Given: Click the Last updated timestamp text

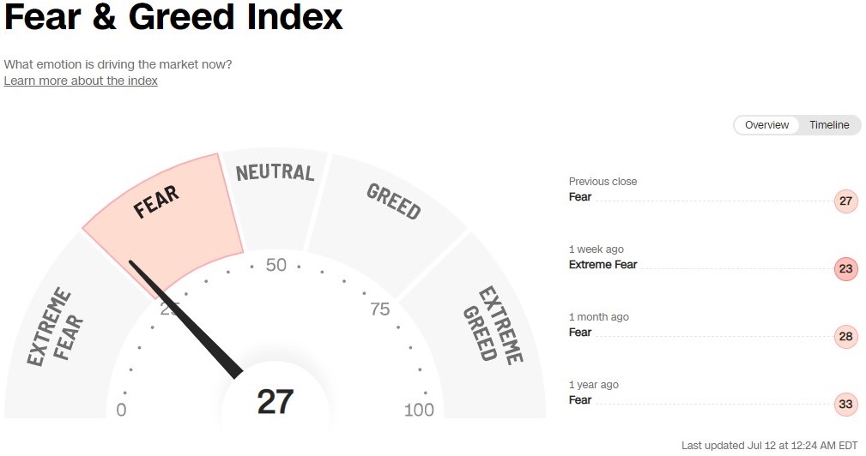Looking at the screenshot, I should [769, 446].
